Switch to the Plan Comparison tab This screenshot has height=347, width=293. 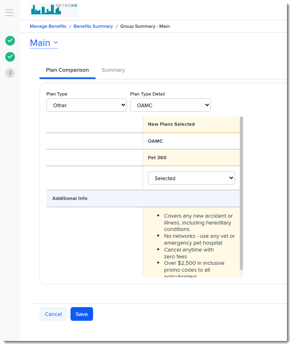click(67, 70)
